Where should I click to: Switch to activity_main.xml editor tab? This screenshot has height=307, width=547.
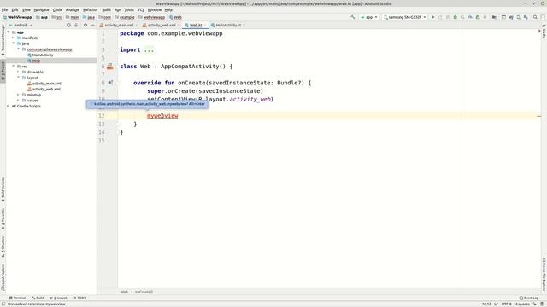pyautogui.click(x=117, y=25)
